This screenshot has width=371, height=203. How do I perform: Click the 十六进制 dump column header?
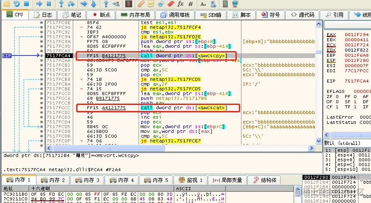coord(102,188)
